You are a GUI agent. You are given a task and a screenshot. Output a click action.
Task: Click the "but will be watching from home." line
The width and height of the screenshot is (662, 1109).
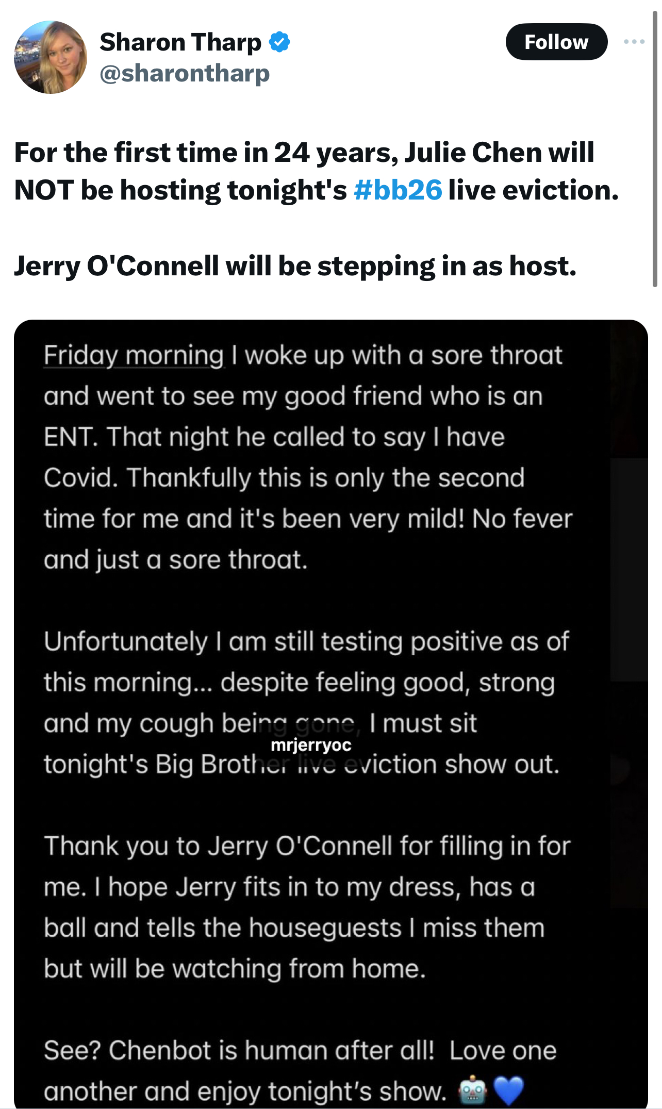click(x=235, y=968)
